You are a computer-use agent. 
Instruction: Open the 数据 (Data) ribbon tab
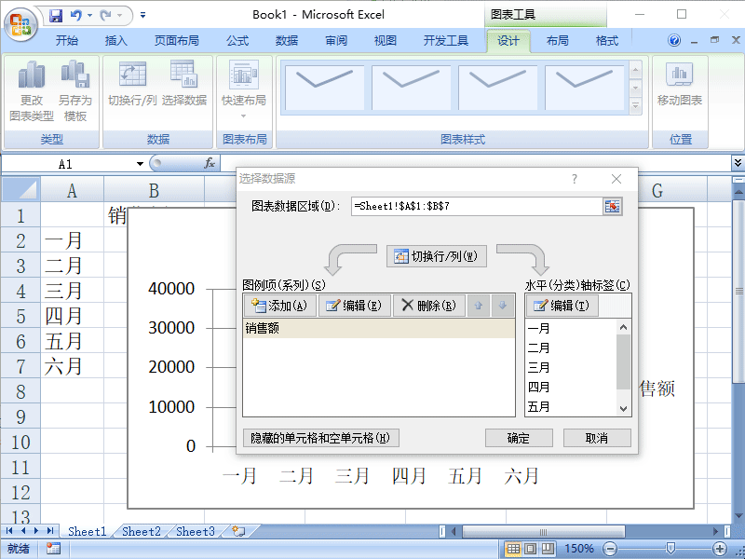(x=287, y=41)
